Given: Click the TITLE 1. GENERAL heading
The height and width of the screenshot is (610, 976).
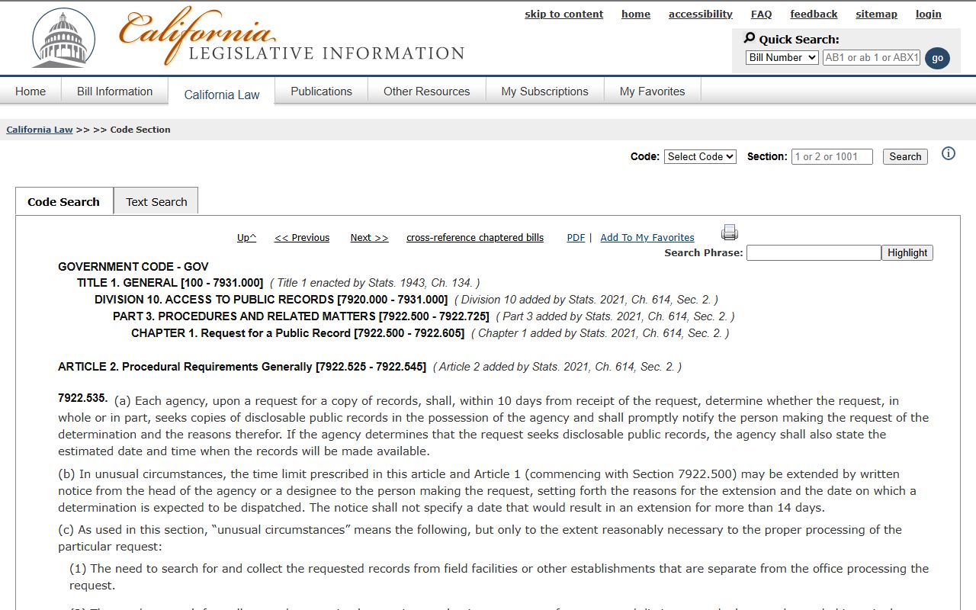Looking at the screenshot, I should point(170,283).
